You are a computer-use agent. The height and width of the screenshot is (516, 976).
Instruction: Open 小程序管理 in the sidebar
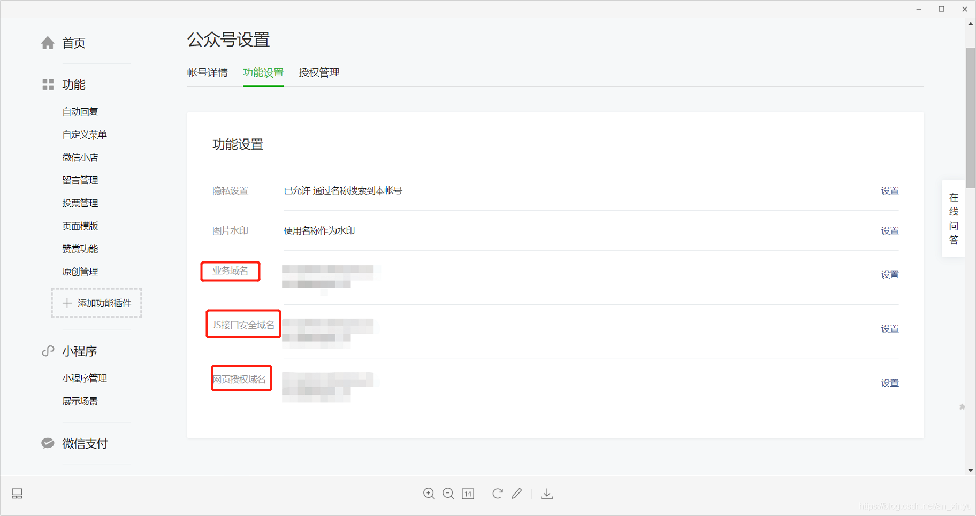pyautogui.click(x=85, y=378)
